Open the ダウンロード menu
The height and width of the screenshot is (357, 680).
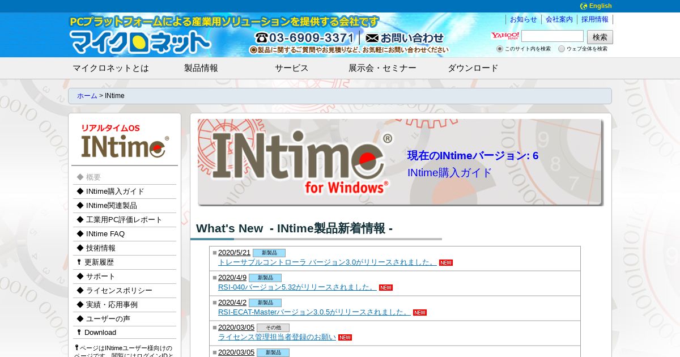pyautogui.click(x=473, y=68)
